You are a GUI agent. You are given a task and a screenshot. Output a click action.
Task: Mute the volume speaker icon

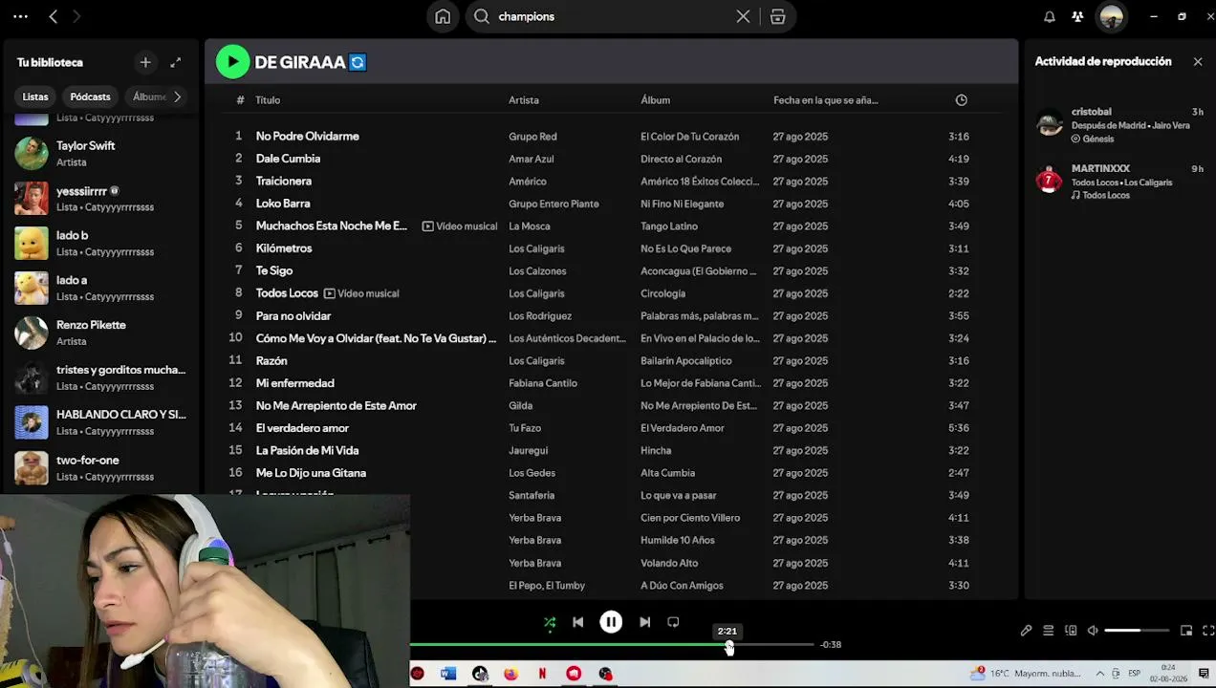pyautogui.click(x=1093, y=631)
